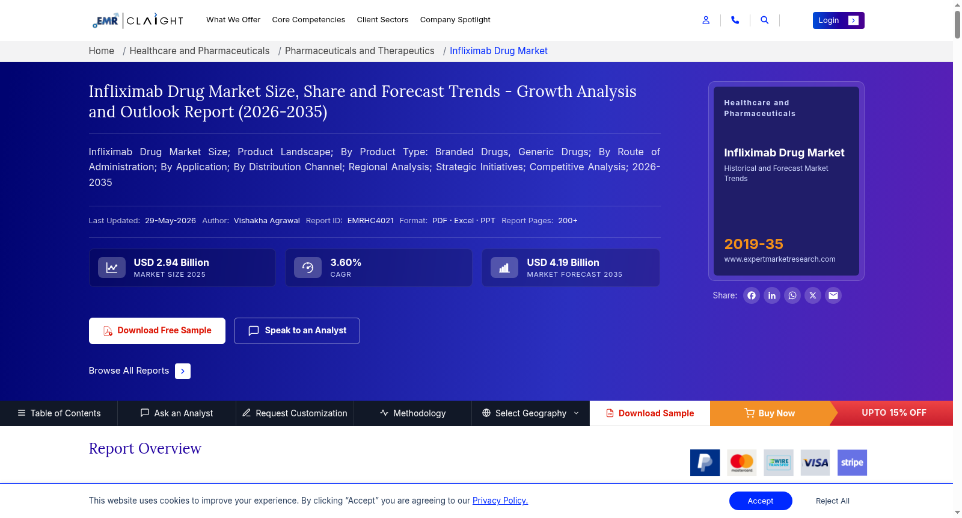Open the Methodology tab
Viewport: 962px width, 518px height.
click(412, 413)
